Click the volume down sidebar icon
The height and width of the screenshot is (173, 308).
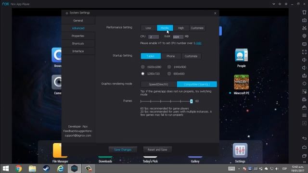304,68
